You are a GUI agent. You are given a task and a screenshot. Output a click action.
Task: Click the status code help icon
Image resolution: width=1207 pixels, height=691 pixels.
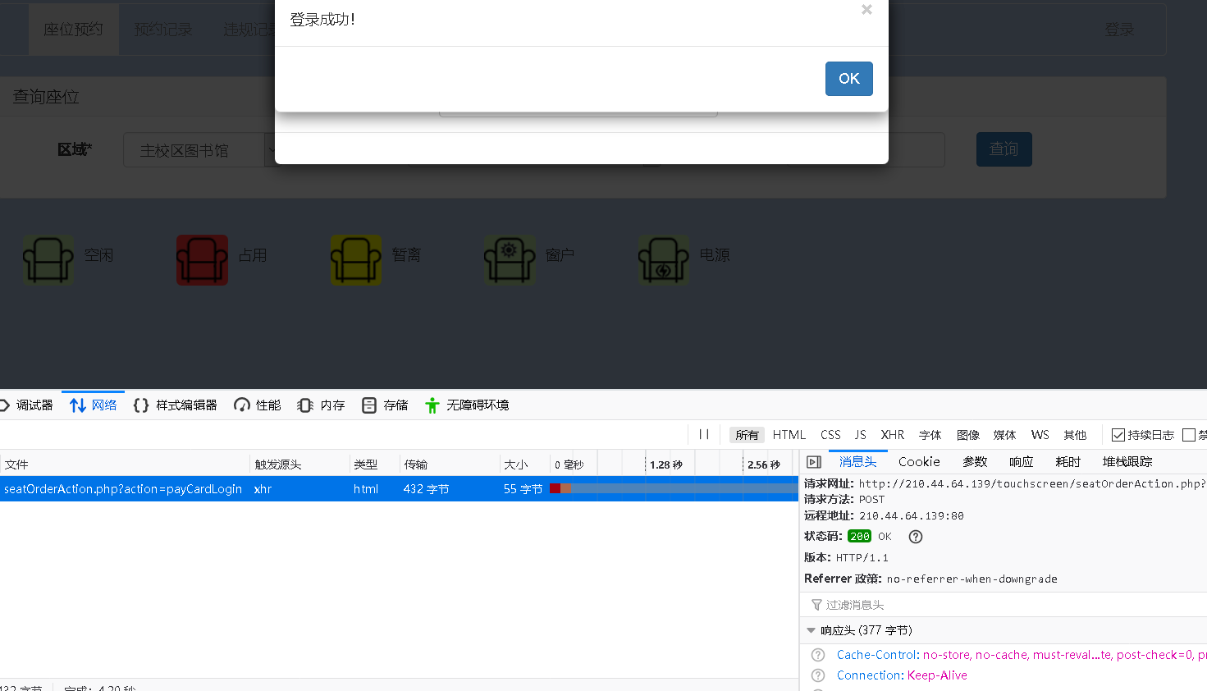(916, 537)
